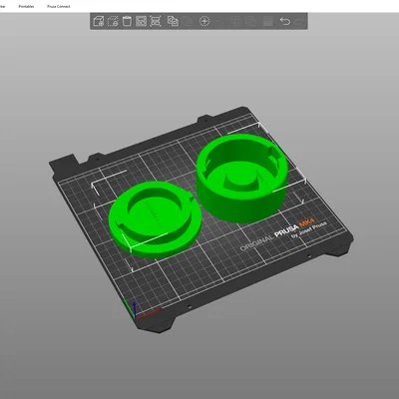
Task: Click the Paste toolbar icon
Action: click(188, 21)
